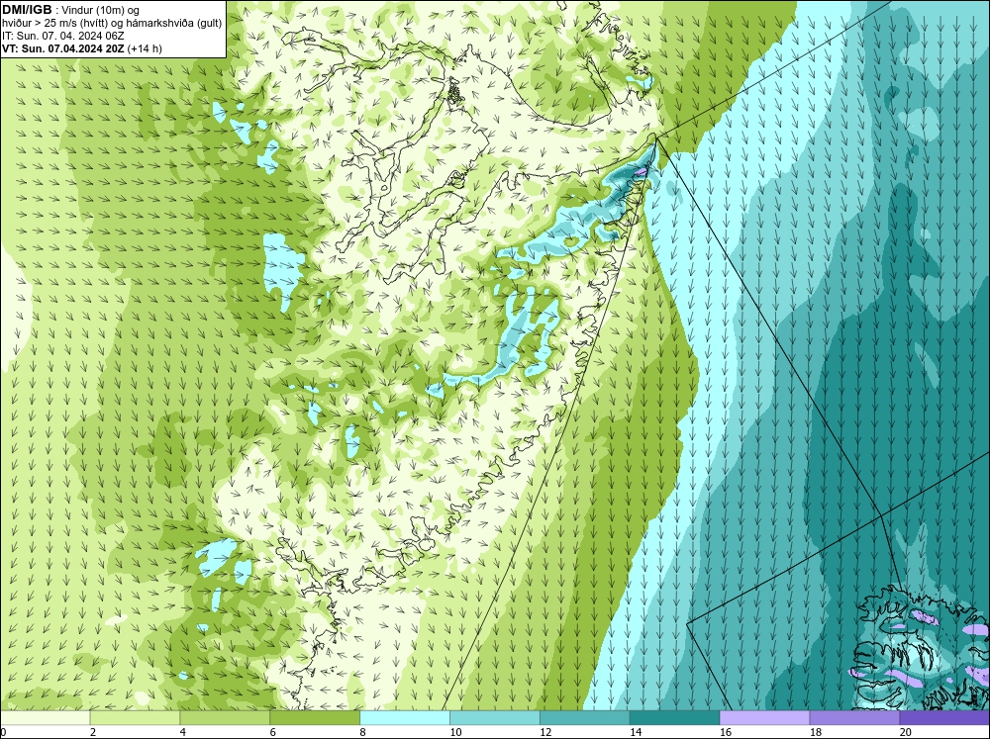Click the legend label '4'
This screenshot has height=739, width=990.
click(183, 732)
